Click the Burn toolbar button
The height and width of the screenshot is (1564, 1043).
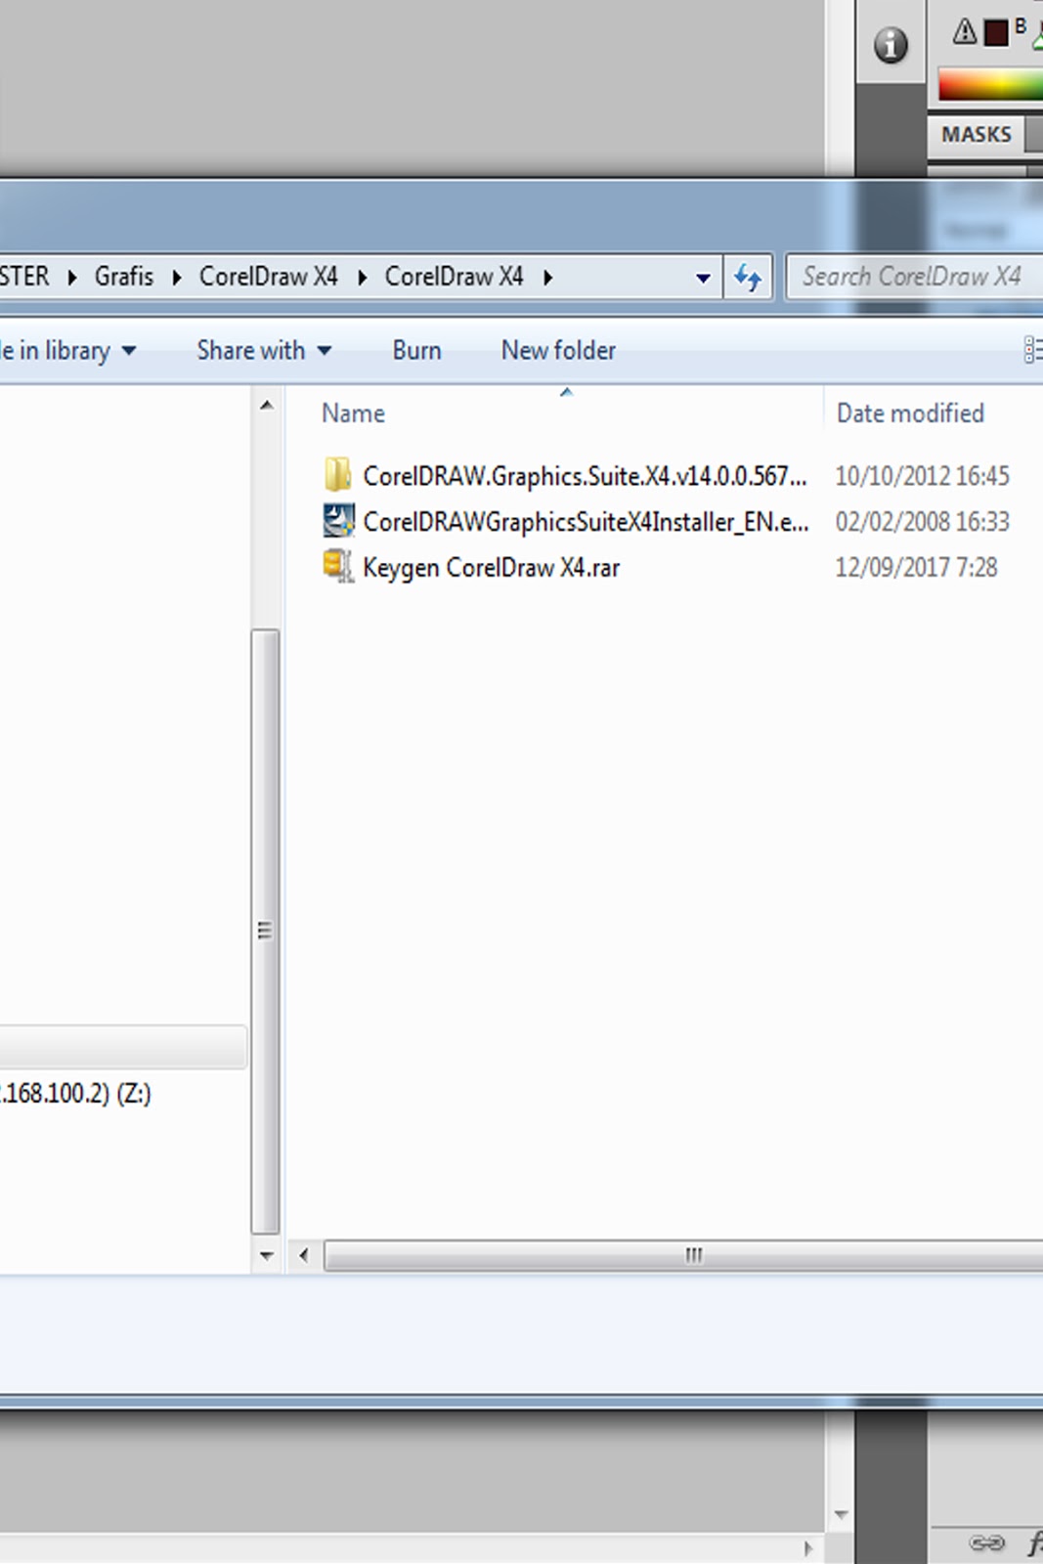click(416, 351)
